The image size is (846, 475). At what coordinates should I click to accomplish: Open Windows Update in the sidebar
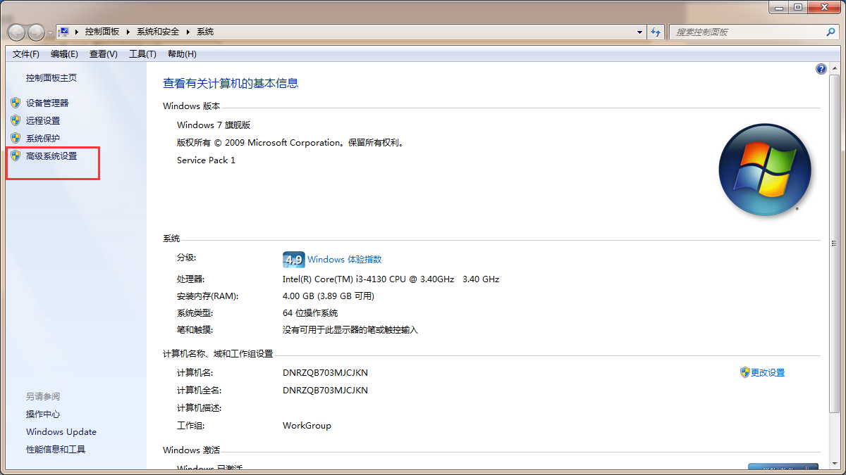point(61,432)
